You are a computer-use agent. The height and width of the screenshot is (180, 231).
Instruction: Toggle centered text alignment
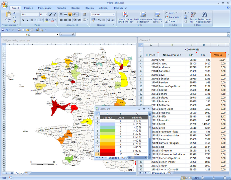[x=65, y=20]
